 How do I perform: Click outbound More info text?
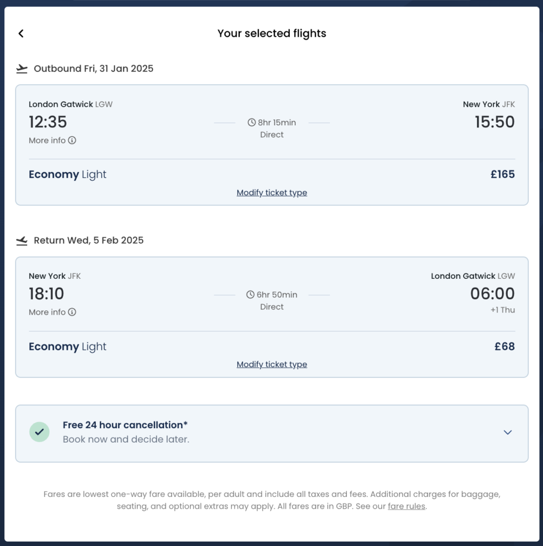(x=47, y=141)
